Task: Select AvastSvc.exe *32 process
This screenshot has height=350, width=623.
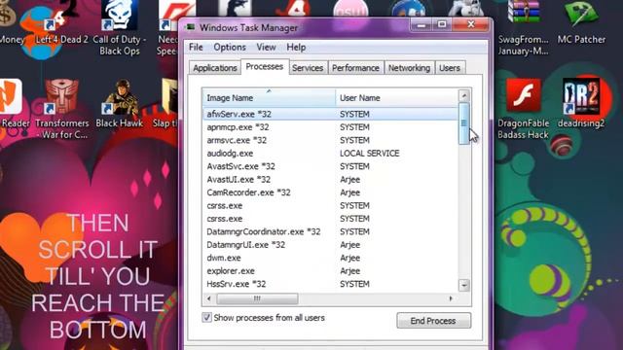Action: 331,166
